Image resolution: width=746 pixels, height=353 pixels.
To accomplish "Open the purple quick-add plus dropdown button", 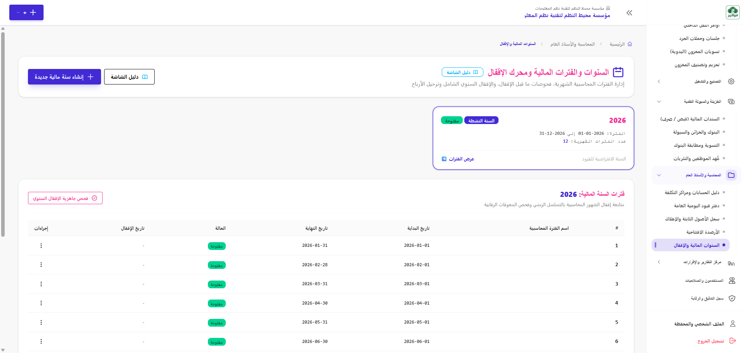I will click(26, 12).
